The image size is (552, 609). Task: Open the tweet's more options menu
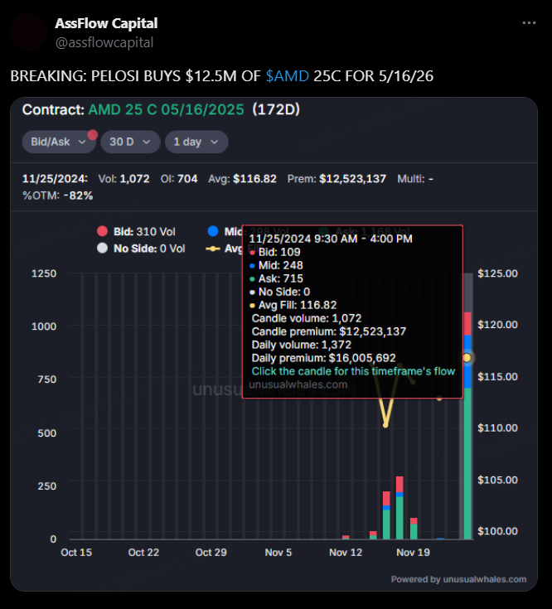pos(529,23)
